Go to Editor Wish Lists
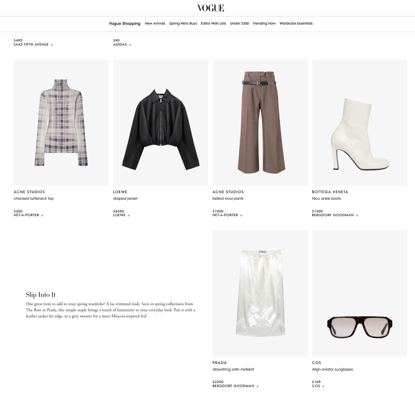Screen dimensions: 415x401 (x=213, y=23)
